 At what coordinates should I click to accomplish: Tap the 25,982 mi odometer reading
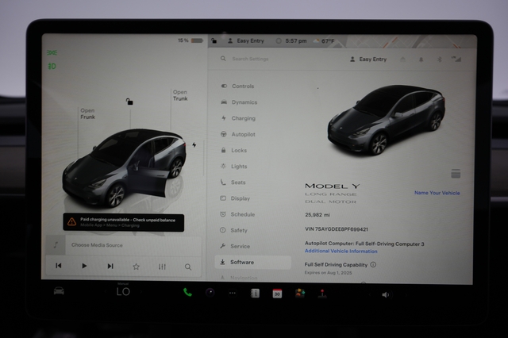(317, 215)
